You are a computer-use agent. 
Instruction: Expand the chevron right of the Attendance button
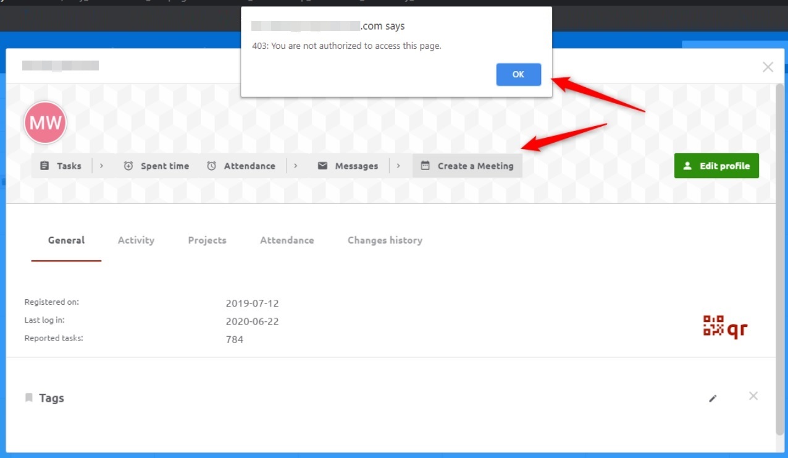pos(296,166)
